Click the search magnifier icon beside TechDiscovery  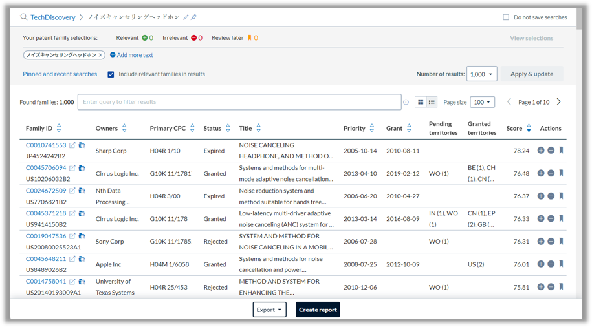23,17
